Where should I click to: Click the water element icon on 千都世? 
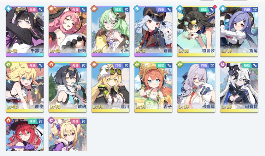coord(8,8)
